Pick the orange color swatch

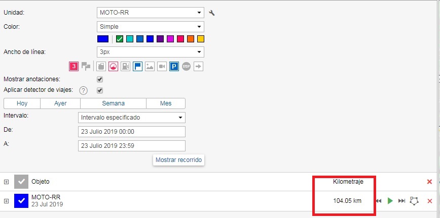click(x=190, y=39)
